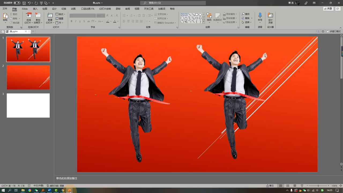Click the Share button
This screenshot has height=193, width=343.
(x=328, y=9)
